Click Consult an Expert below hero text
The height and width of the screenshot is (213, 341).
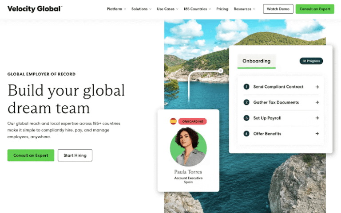(31, 155)
